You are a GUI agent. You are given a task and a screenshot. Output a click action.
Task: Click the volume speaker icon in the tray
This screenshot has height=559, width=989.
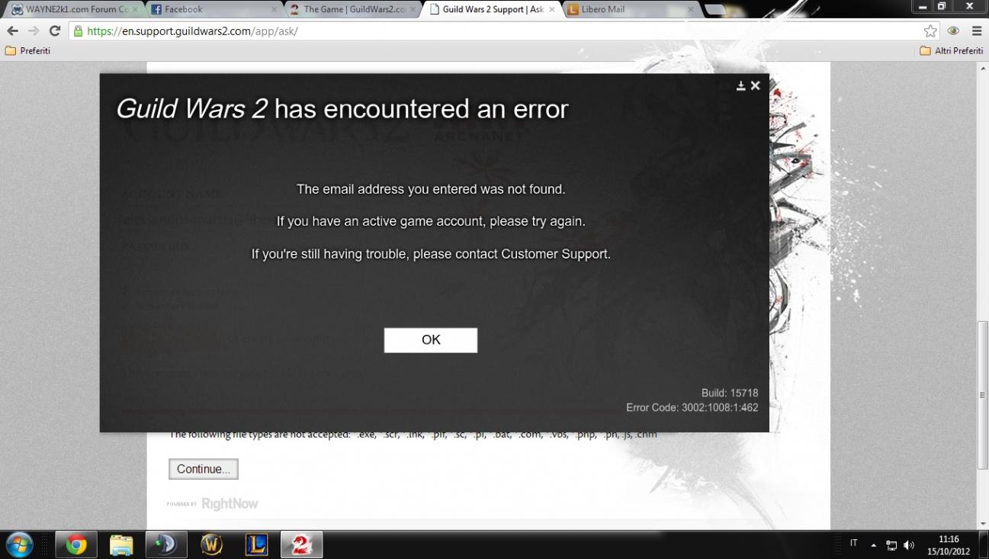(x=909, y=545)
